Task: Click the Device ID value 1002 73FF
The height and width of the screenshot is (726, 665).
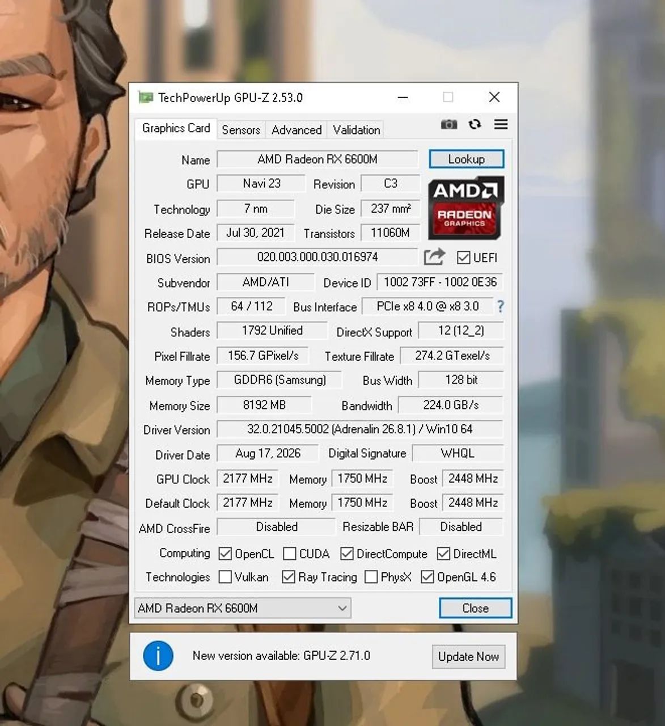Action: pyautogui.click(x=440, y=282)
